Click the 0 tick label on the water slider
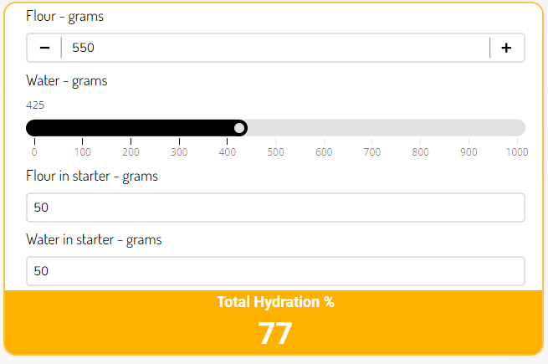The width and height of the screenshot is (548, 364). [34, 152]
